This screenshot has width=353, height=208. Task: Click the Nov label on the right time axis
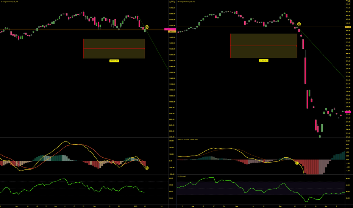pyautogui.click(x=326, y=206)
